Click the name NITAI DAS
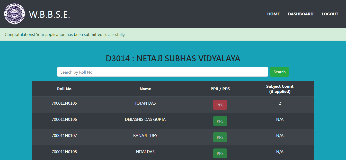Screen dimensions: 346x160 (145, 152)
